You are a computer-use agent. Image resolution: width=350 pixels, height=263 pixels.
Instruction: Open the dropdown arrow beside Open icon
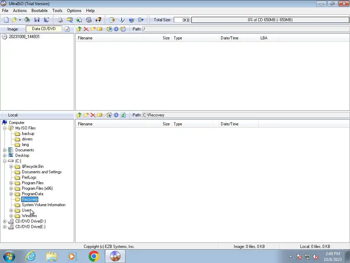point(20,20)
